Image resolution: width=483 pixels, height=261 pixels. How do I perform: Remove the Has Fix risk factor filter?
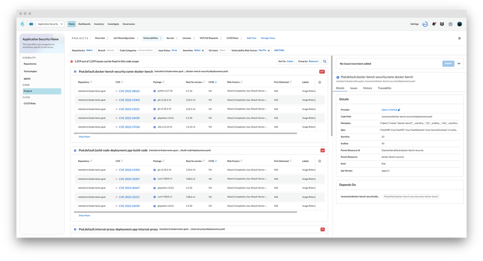[269, 50]
